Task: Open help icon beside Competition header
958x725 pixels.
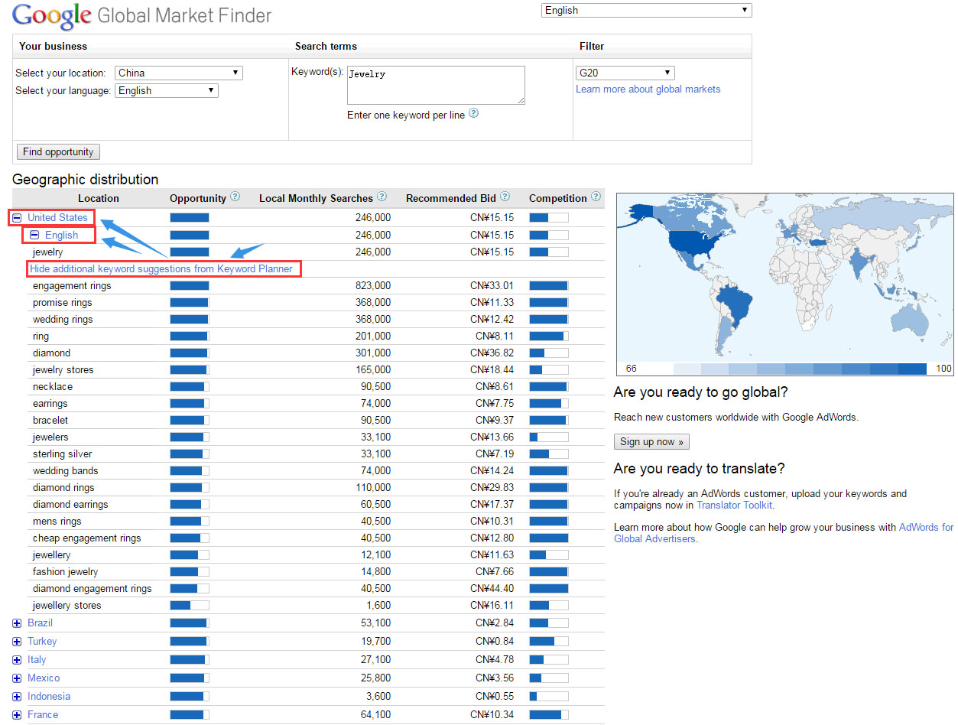Action: click(x=596, y=197)
